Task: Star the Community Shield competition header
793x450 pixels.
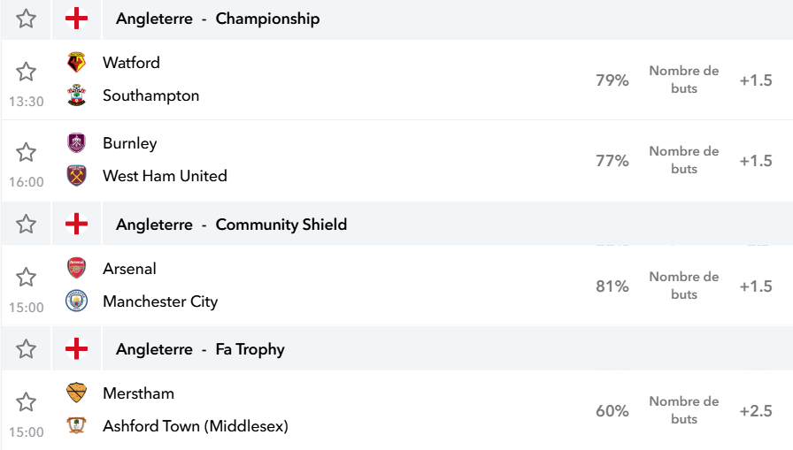Action: tap(26, 224)
